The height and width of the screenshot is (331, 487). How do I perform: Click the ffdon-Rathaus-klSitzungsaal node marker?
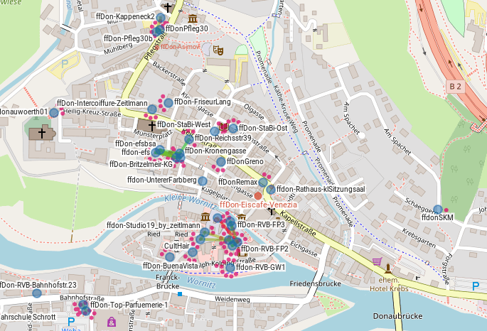pos(271,189)
